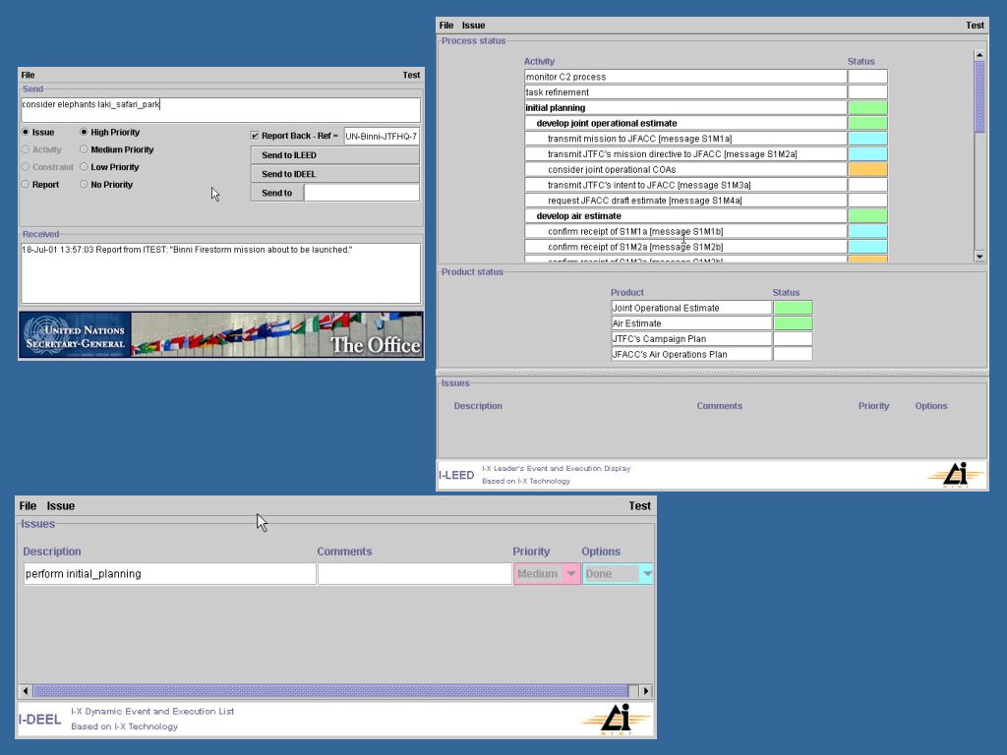1007x755 pixels.
Task: Click right scroll arrow in I-DEEL Issues
Action: click(646, 691)
